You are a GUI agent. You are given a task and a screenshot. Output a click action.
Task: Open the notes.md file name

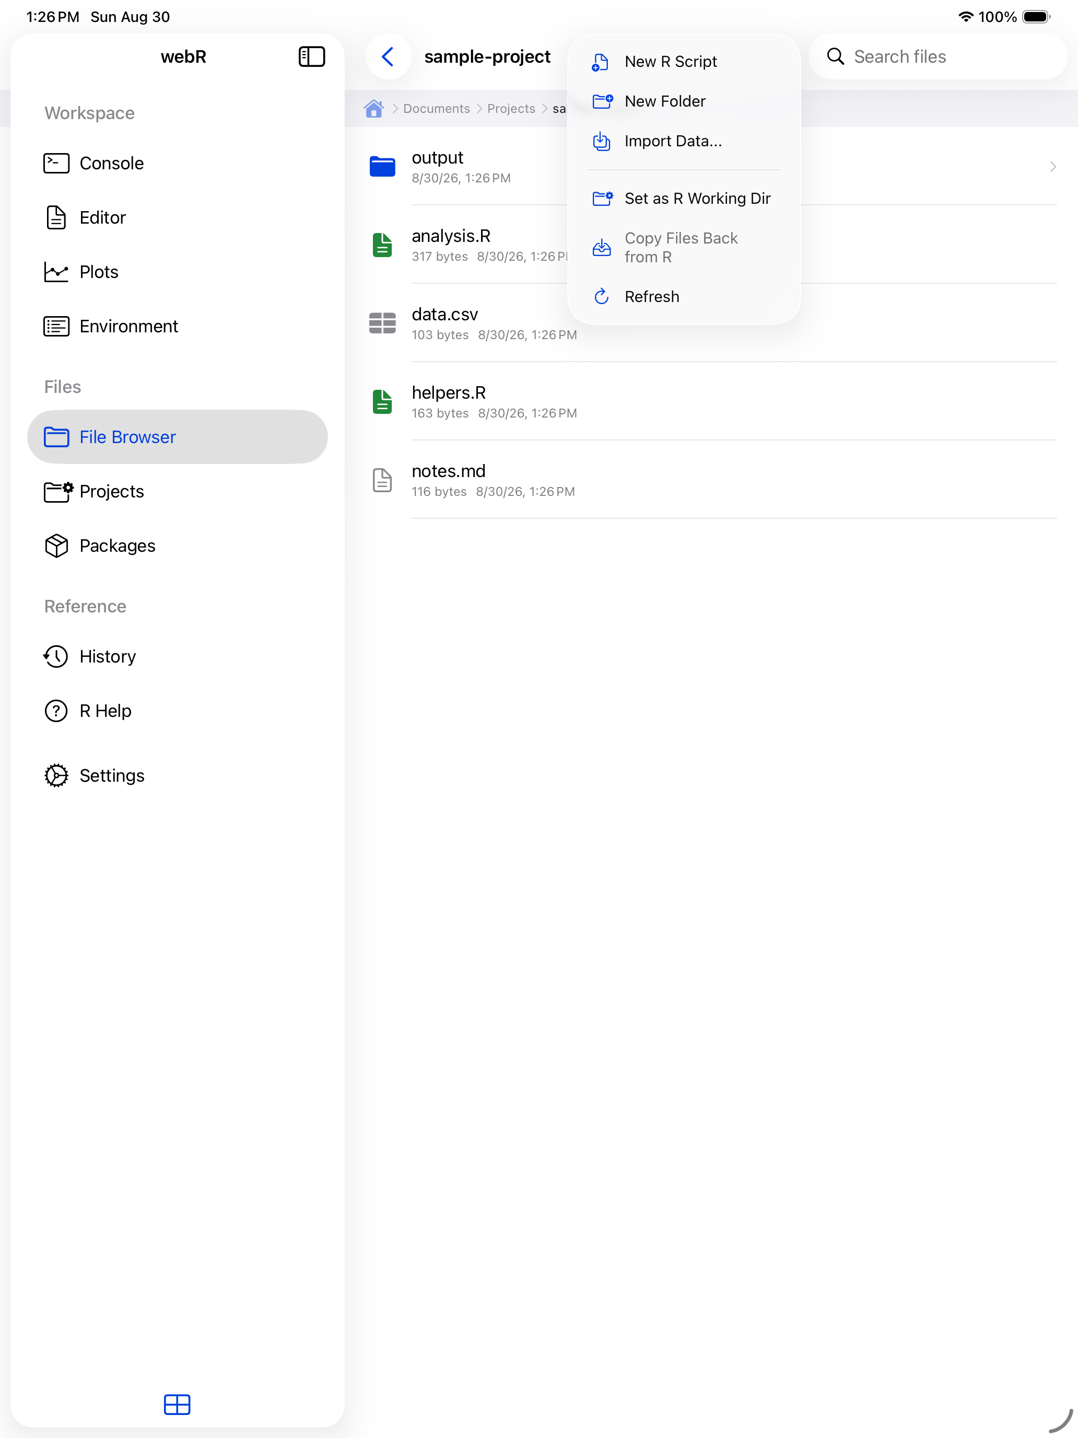pos(448,471)
